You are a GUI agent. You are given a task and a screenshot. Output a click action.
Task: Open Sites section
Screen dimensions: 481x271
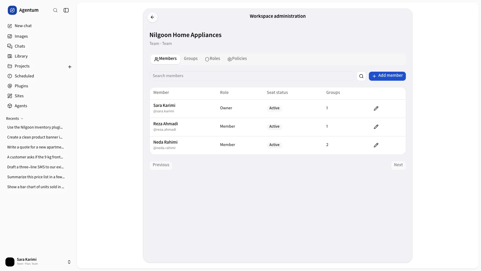point(38,96)
